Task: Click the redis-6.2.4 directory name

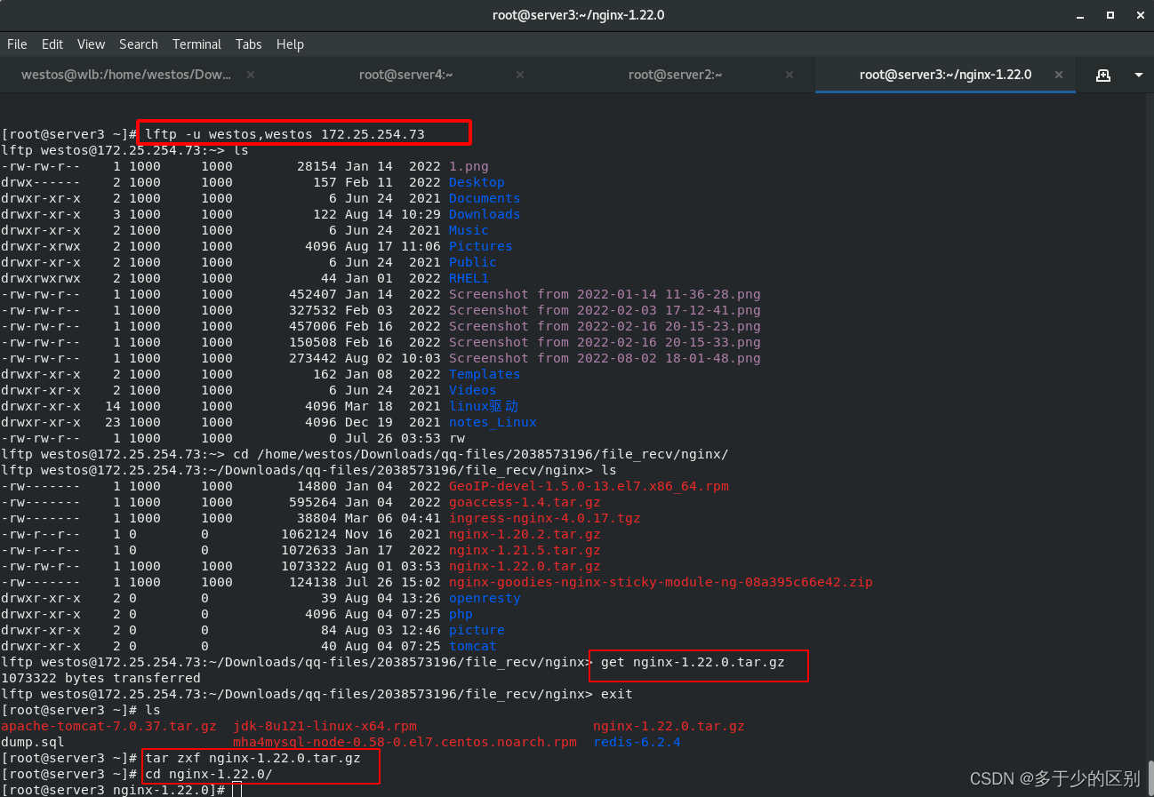Action: (637, 742)
